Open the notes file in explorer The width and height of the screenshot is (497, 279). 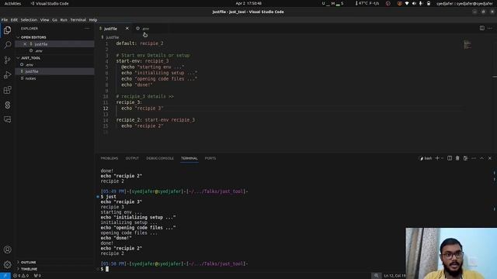55,78
